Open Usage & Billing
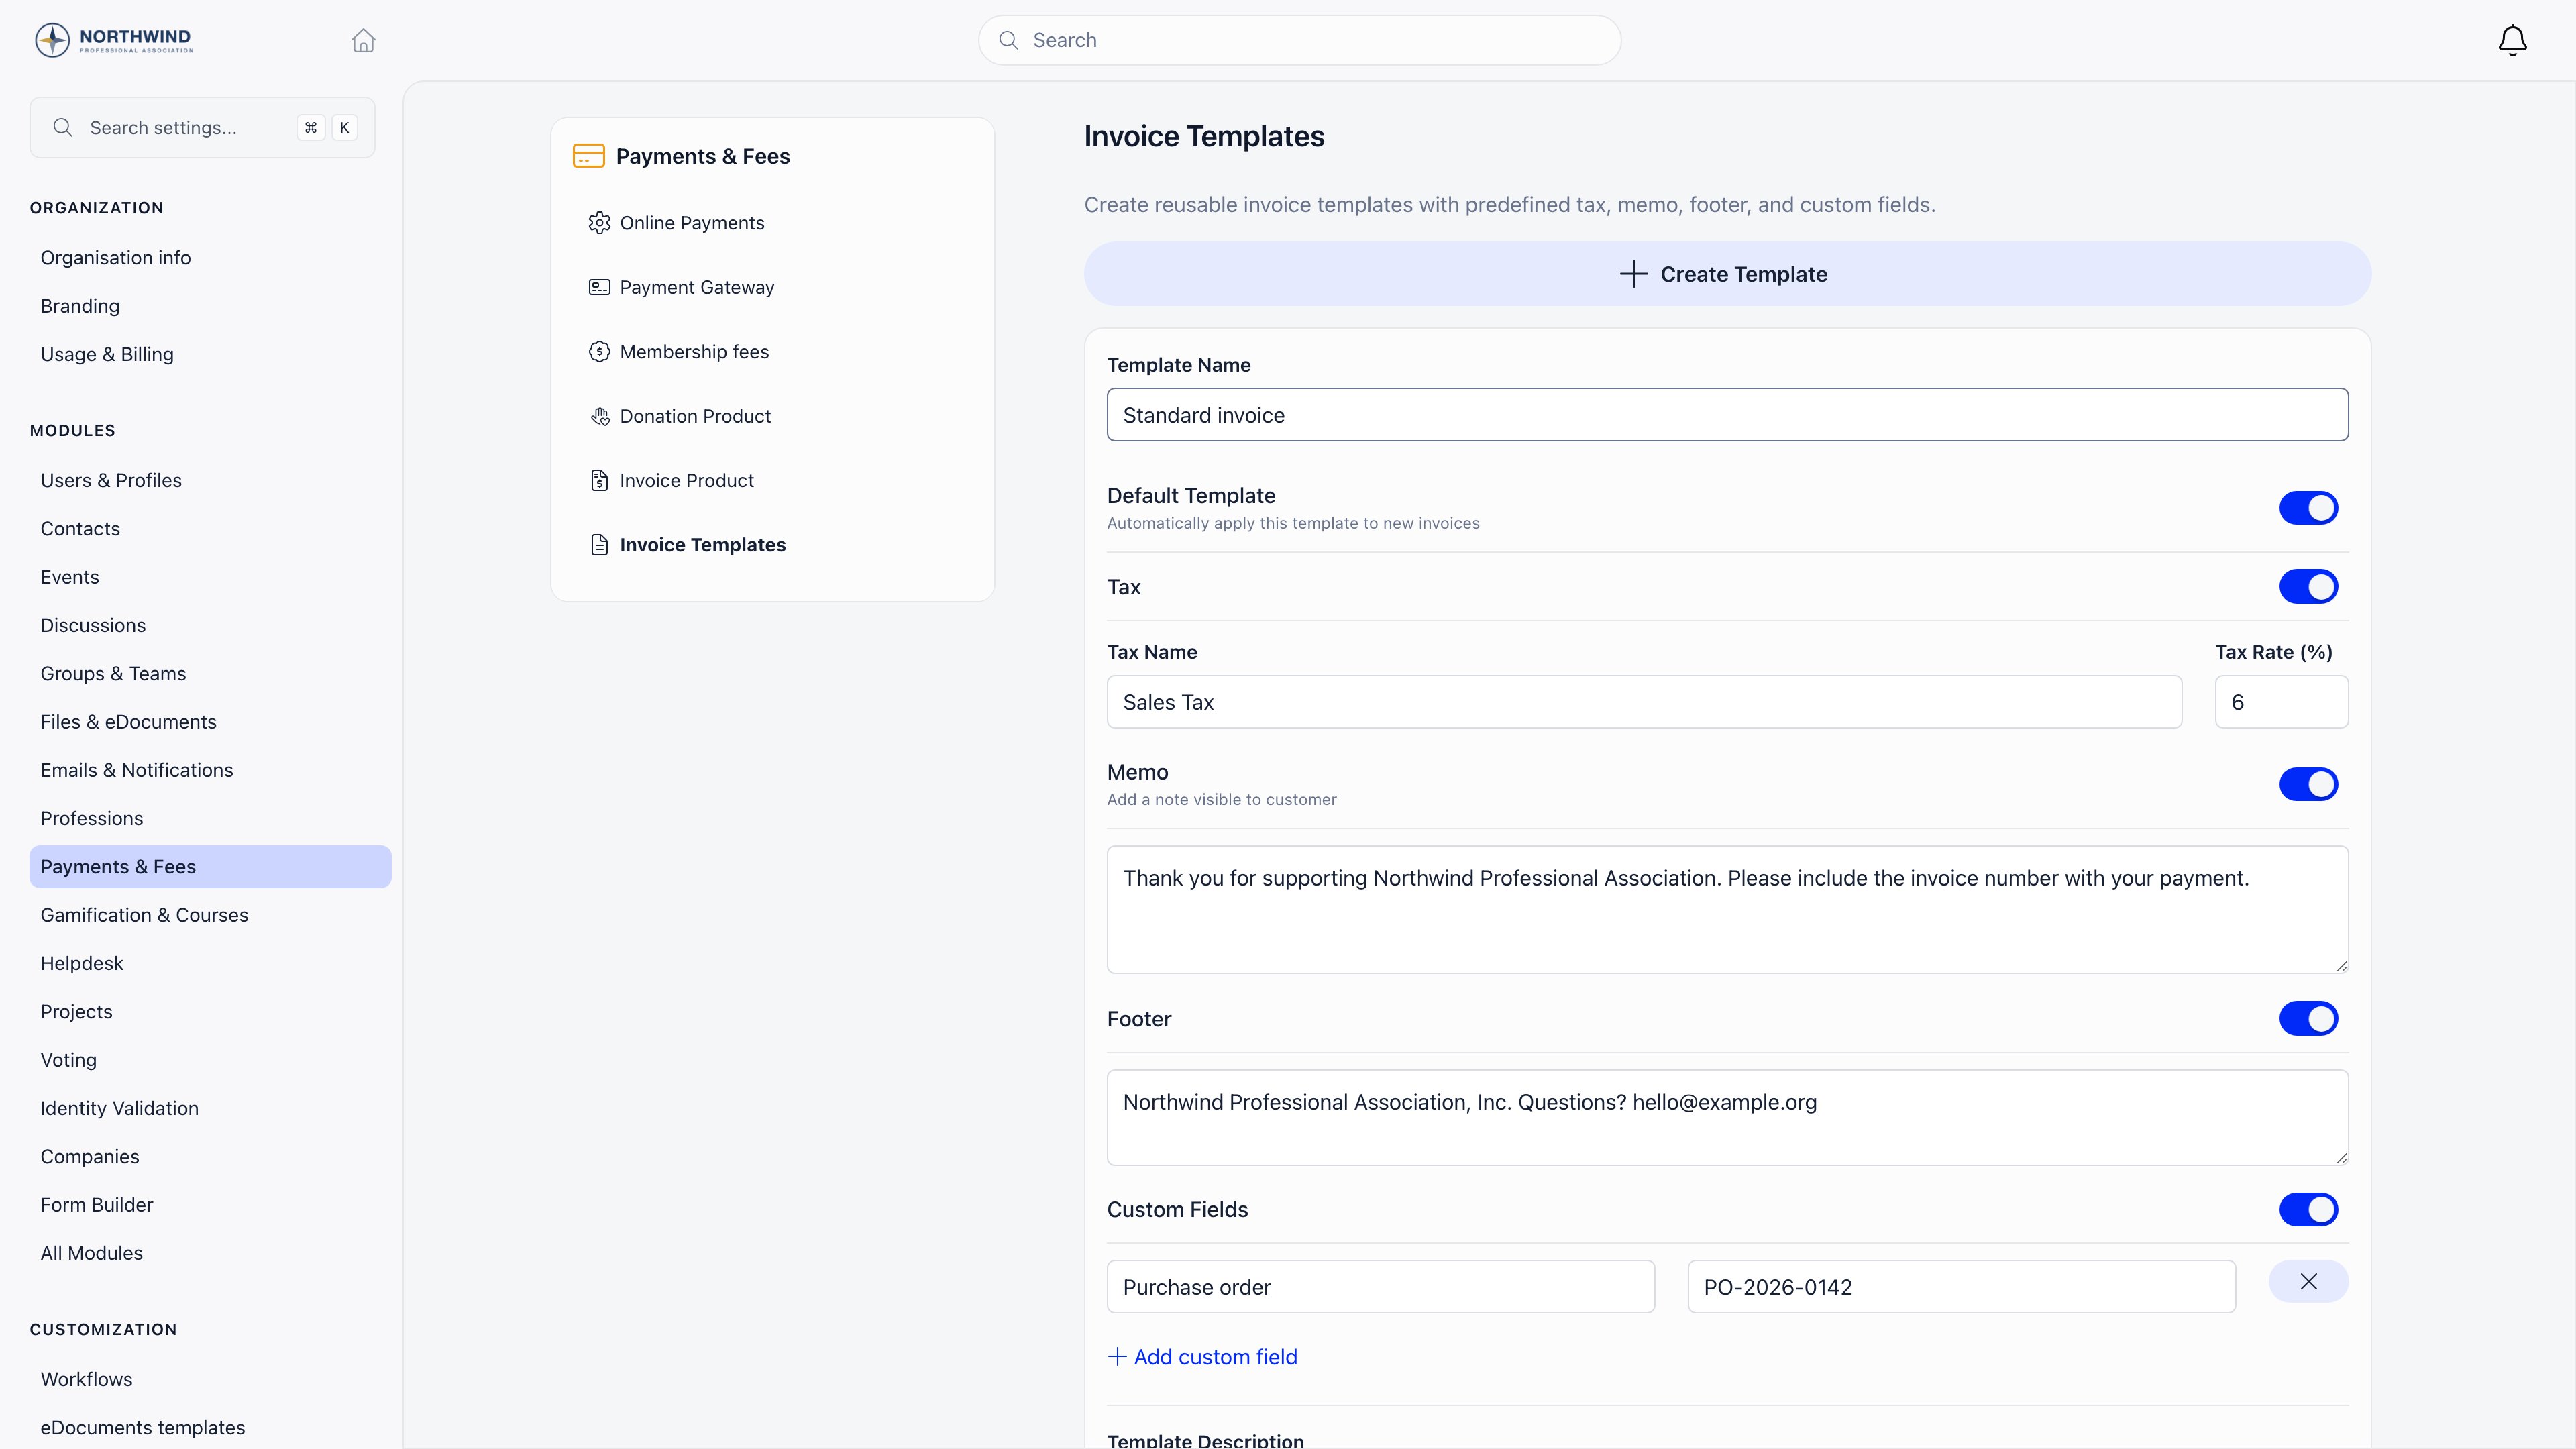 (107, 354)
